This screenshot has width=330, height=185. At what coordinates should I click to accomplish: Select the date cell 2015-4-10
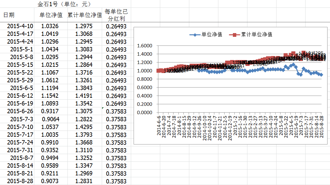[20, 26]
